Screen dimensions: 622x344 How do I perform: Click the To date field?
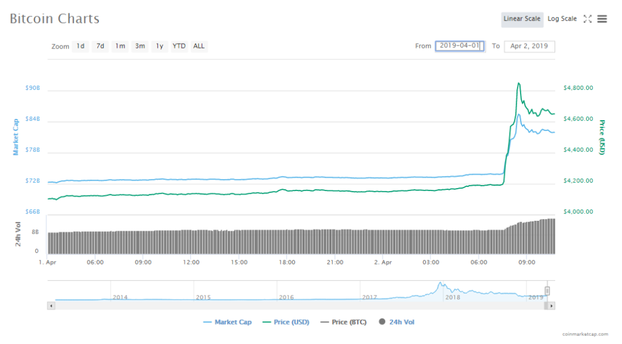tap(529, 46)
